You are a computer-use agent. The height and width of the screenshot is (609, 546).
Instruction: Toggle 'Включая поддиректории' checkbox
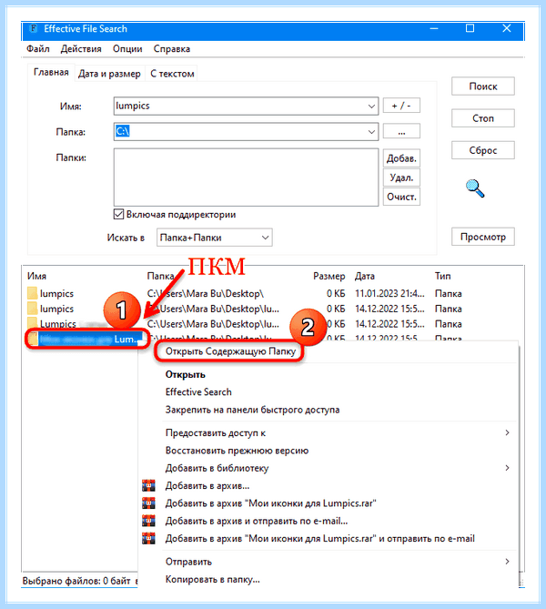point(118,215)
